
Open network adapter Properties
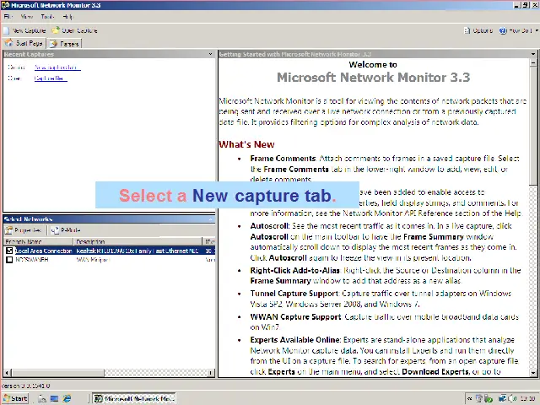[x=23, y=230]
